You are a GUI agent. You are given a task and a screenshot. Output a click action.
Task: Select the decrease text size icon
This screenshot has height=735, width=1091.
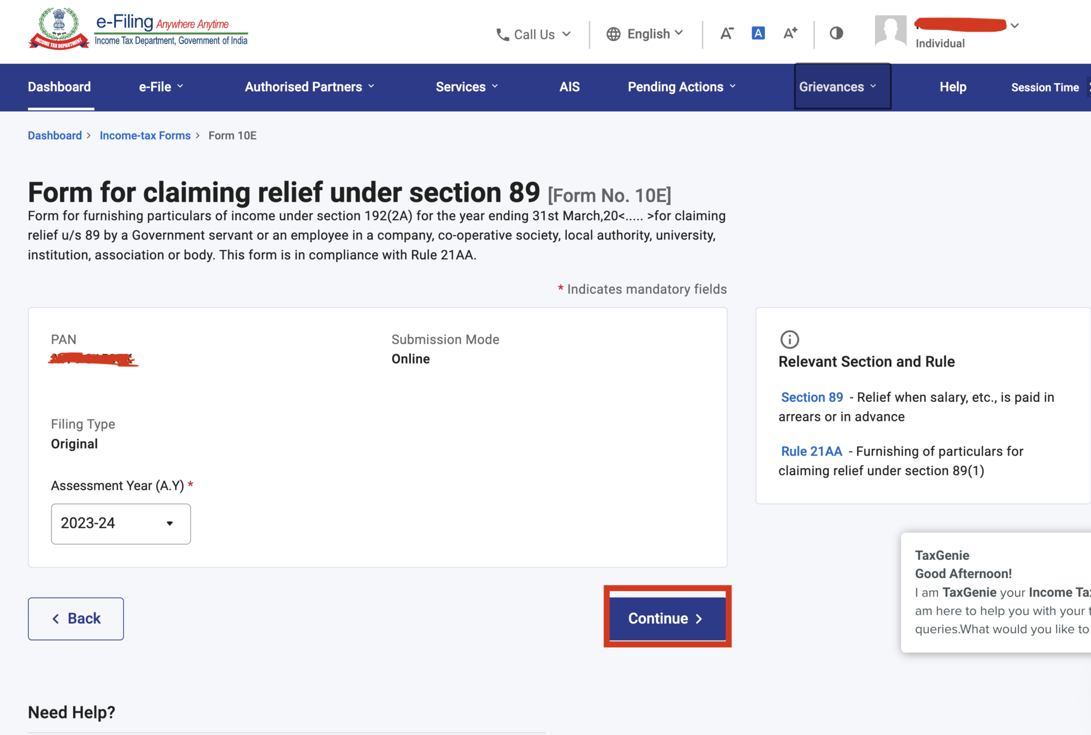(x=727, y=33)
